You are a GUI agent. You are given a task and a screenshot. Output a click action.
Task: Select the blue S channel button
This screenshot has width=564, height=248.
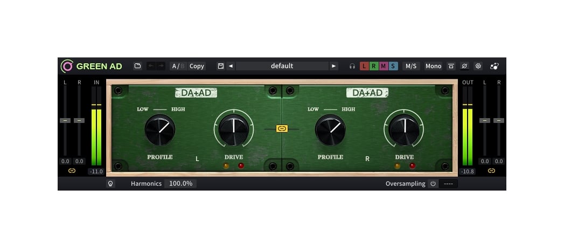point(393,66)
